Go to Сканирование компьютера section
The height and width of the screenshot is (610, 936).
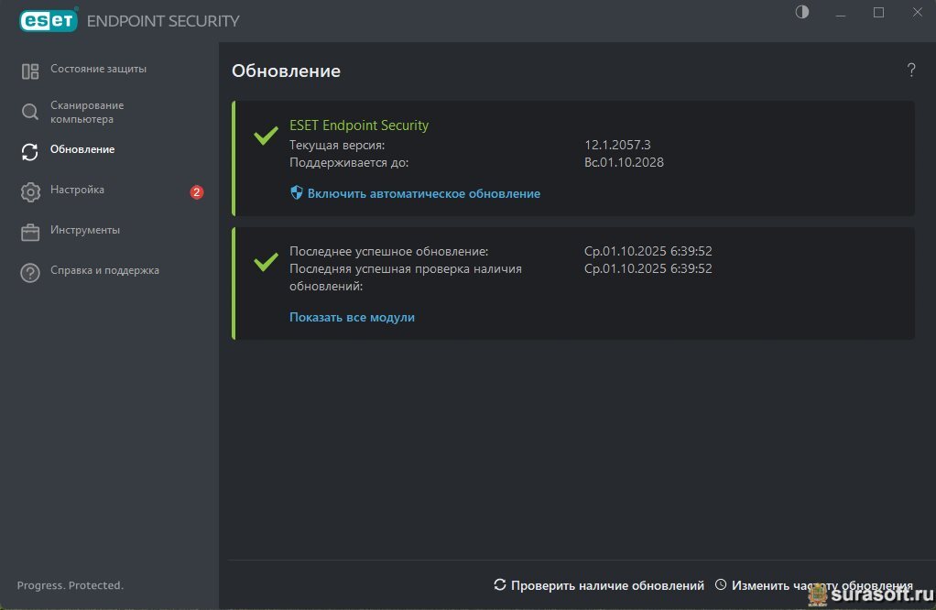[x=87, y=113]
